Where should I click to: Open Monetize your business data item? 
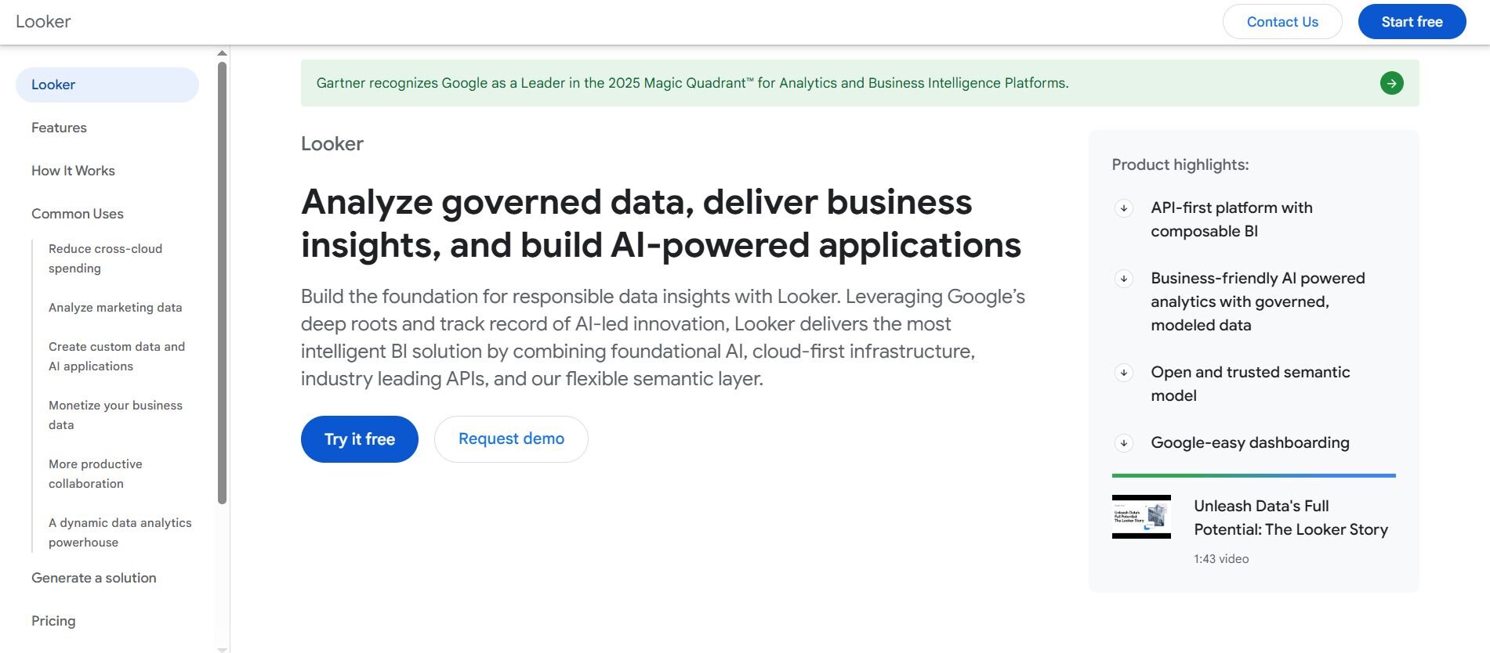click(x=115, y=415)
